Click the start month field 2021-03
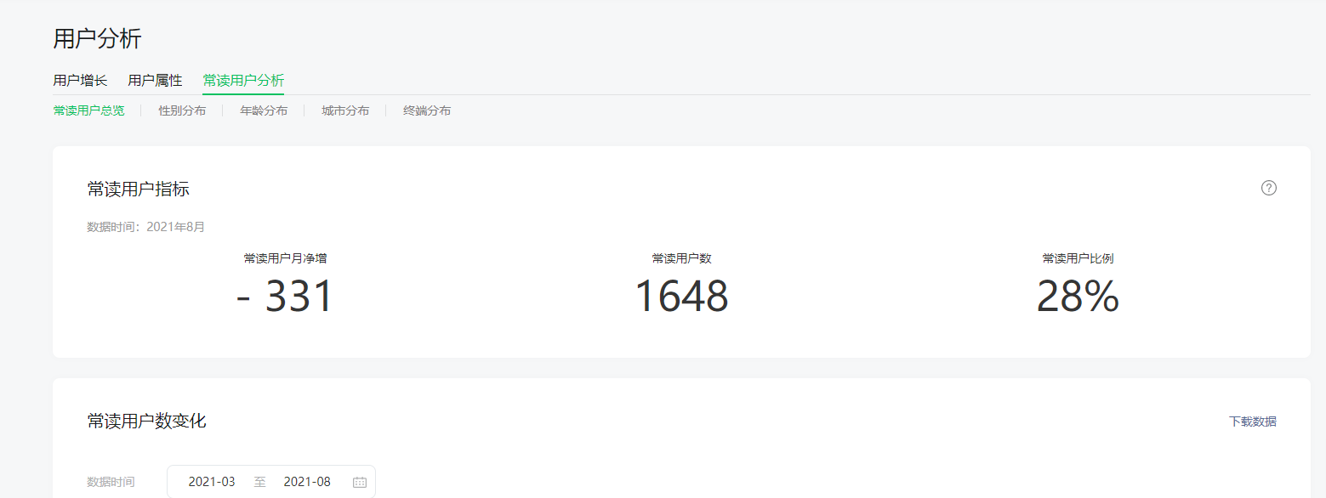This screenshot has height=498, width=1326. coord(212,482)
